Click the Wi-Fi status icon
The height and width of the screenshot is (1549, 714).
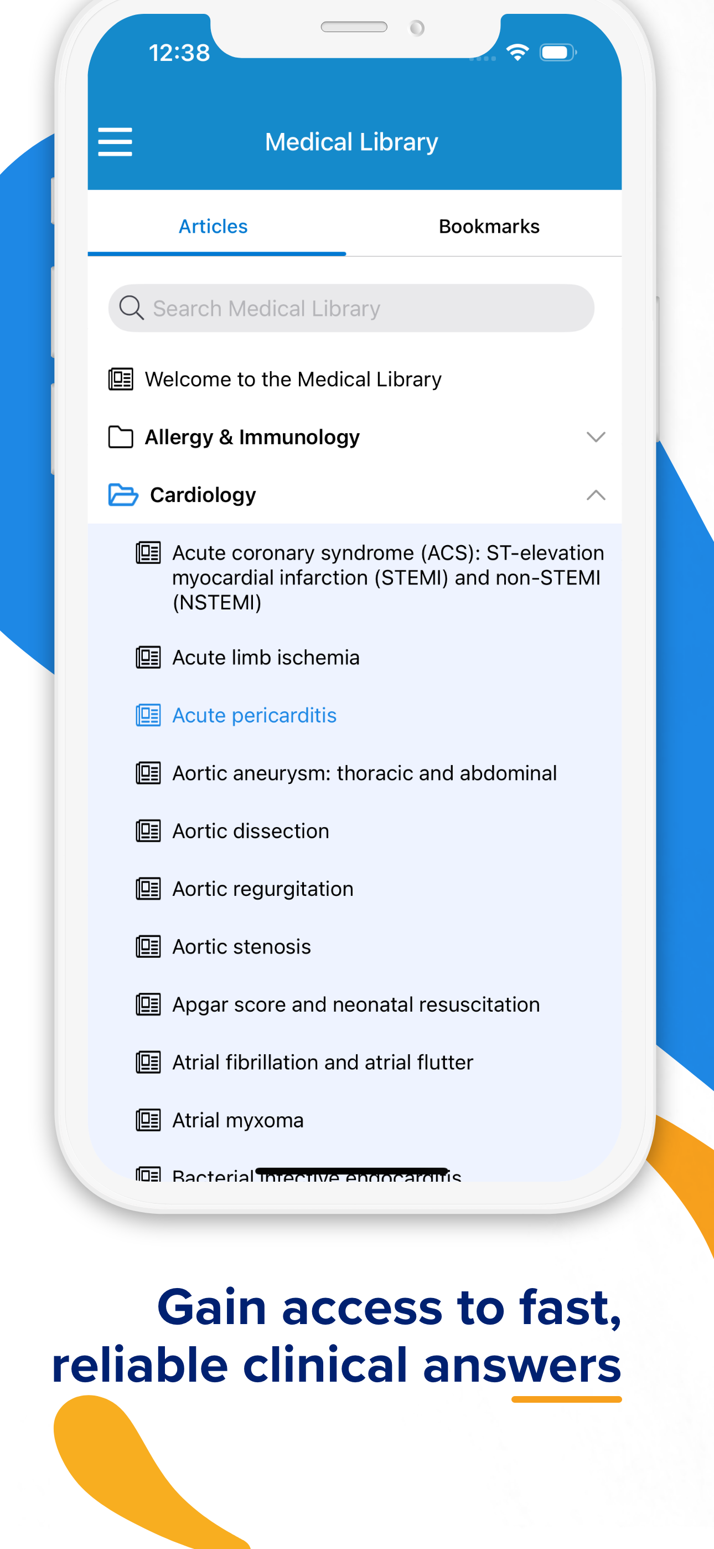518,52
